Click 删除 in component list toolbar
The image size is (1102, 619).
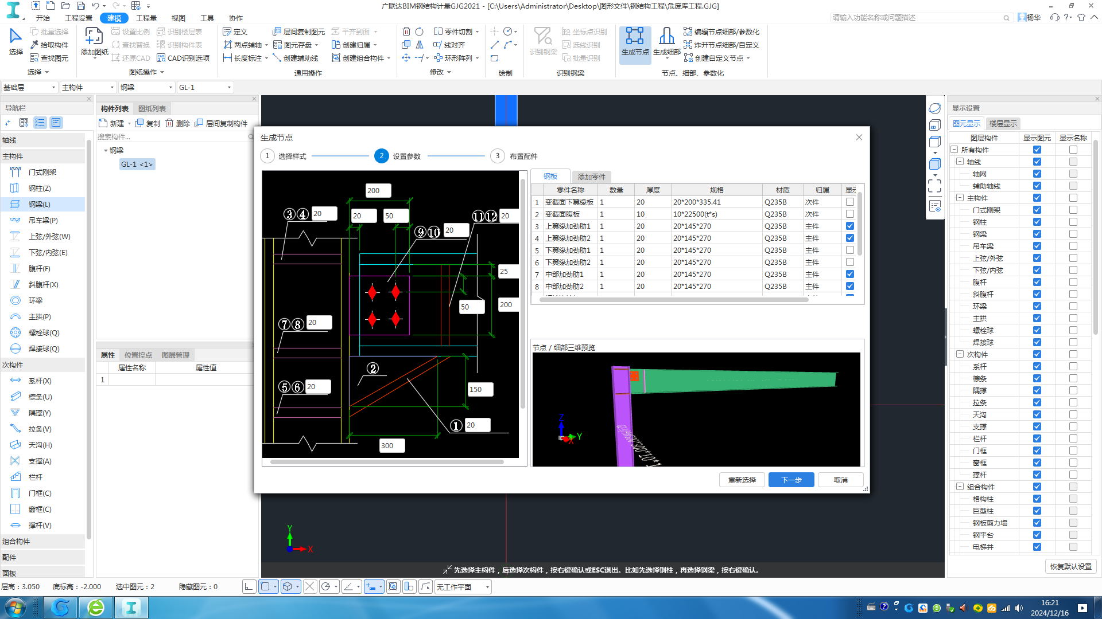(178, 123)
